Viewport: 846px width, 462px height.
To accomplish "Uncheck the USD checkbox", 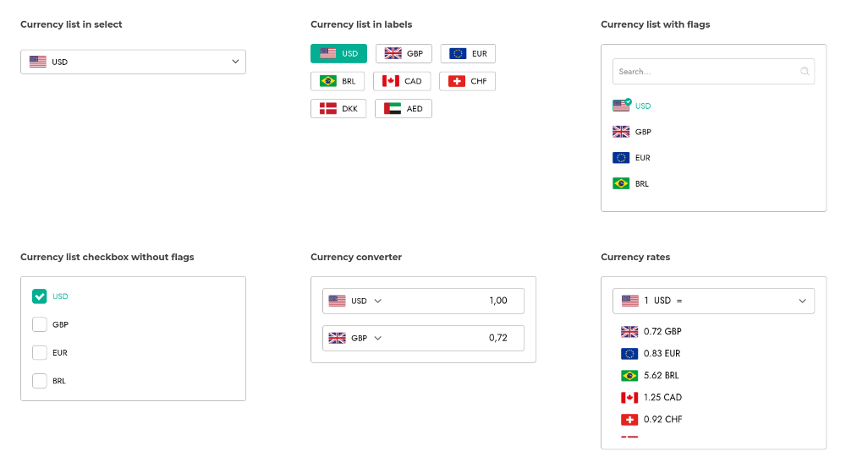I will click(39, 296).
